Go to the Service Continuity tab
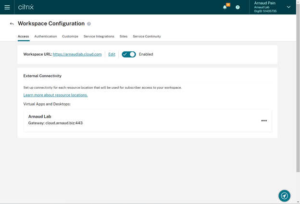This screenshot has width=300, height=204. [147, 36]
